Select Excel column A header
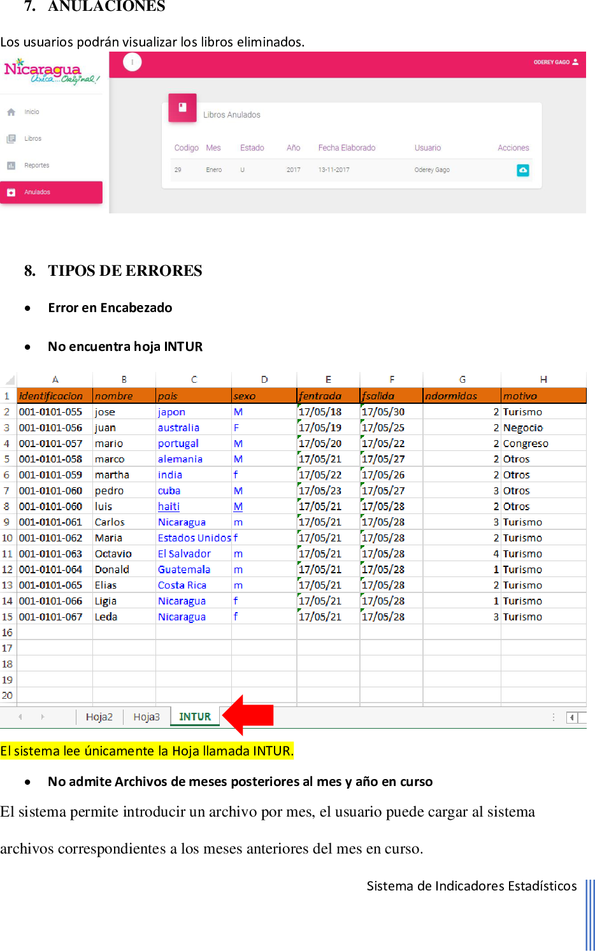The height and width of the screenshot is (951, 595). pos(55,380)
